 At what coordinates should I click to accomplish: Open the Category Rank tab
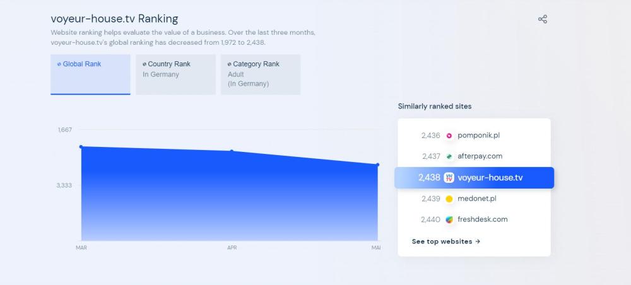(261, 74)
